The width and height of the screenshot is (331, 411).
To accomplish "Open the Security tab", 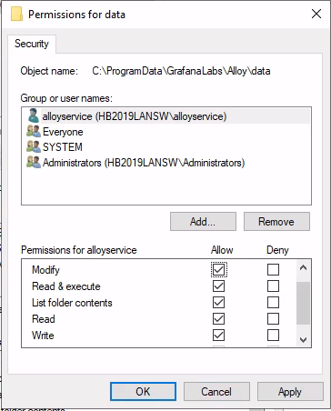I will pos(32,44).
